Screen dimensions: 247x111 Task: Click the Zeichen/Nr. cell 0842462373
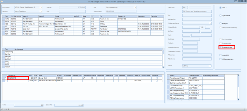[x=18, y=78]
